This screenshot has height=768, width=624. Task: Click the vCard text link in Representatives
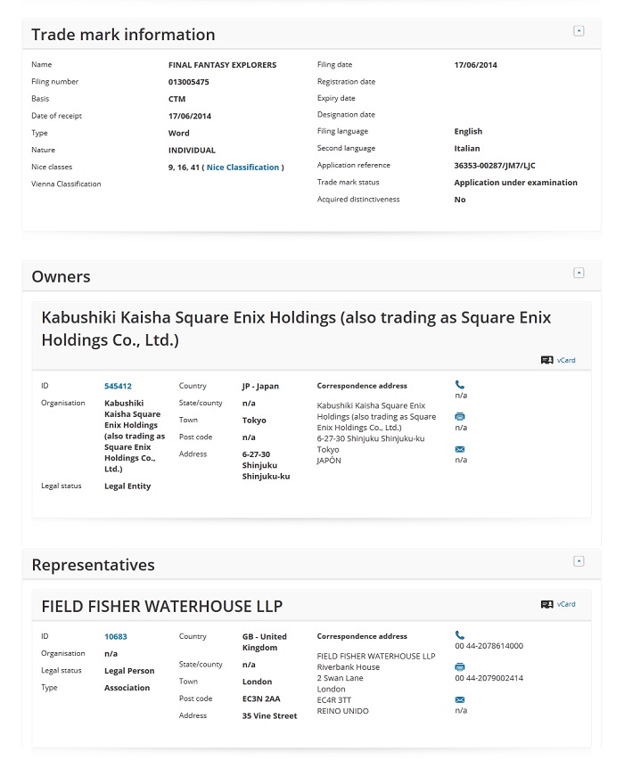click(x=566, y=604)
